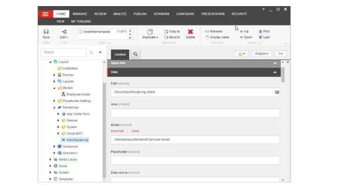Click the Duplicate icon
The image size is (338, 196).
[x=150, y=32]
